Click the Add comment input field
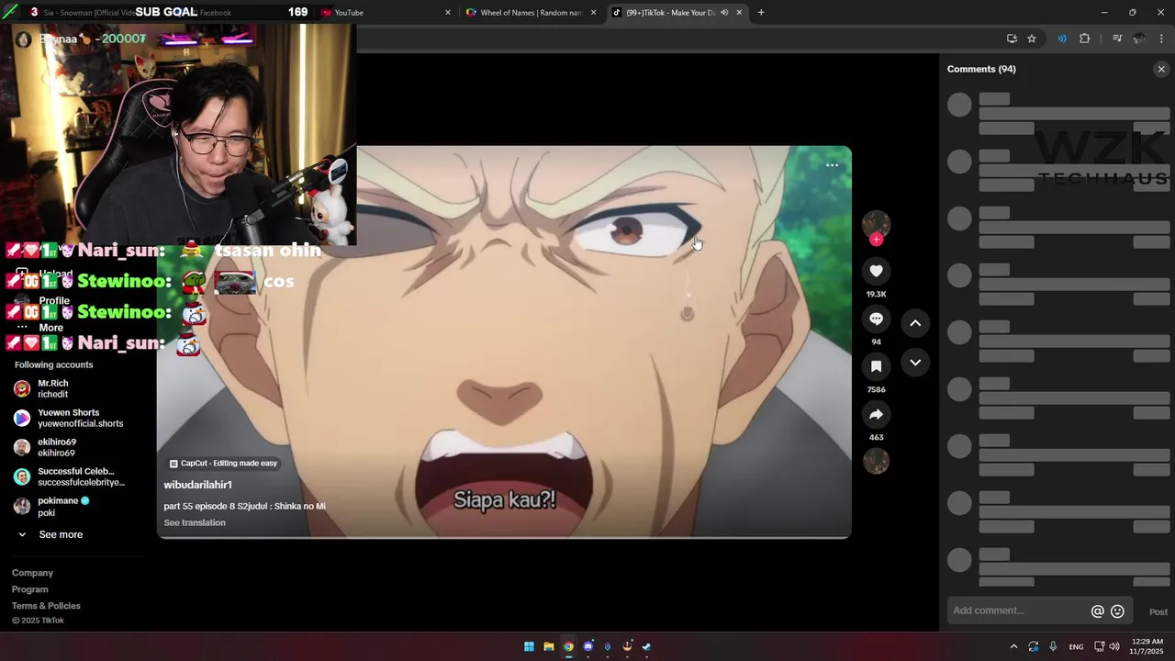 (1018, 611)
